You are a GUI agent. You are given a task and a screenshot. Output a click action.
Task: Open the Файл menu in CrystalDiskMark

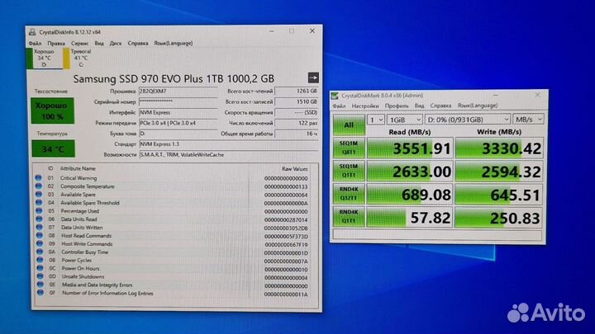pyautogui.click(x=340, y=106)
